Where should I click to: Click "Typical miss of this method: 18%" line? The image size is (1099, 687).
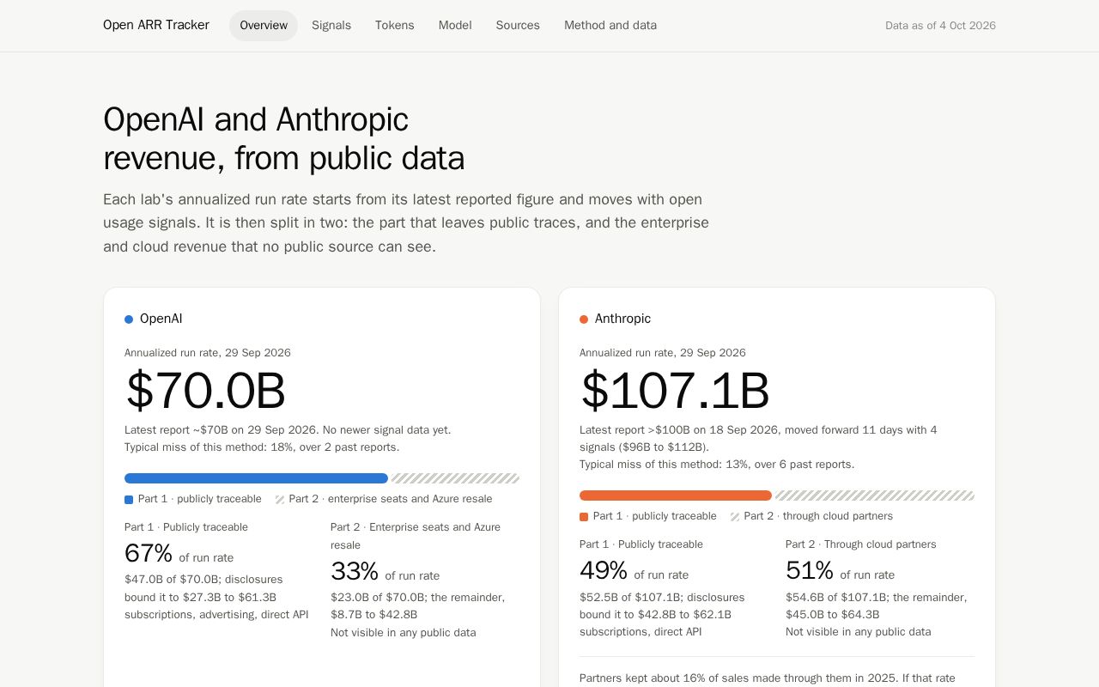pyautogui.click(x=262, y=447)
